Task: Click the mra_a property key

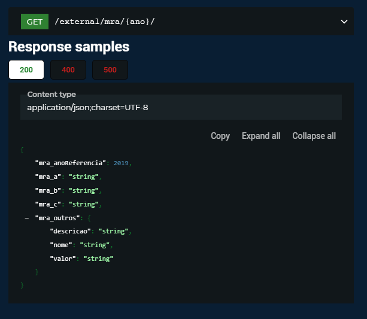Action: 49,177
